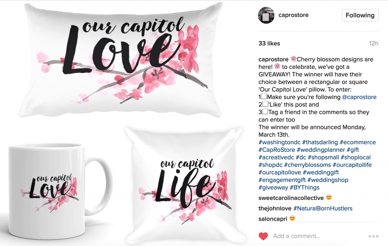This screenshot has height=246, width=388.
Task: Open the #ourcapitollove hashtag
Action: pos(280,172)
